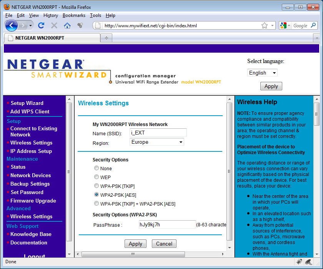The height and width of the screenshot is (269, 323).
Task: Select None security option
Action: (x=96, y=168)
